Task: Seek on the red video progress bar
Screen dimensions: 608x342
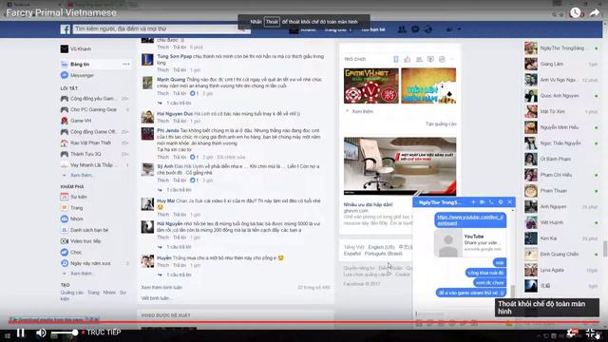Action: (x=304, y=322)
